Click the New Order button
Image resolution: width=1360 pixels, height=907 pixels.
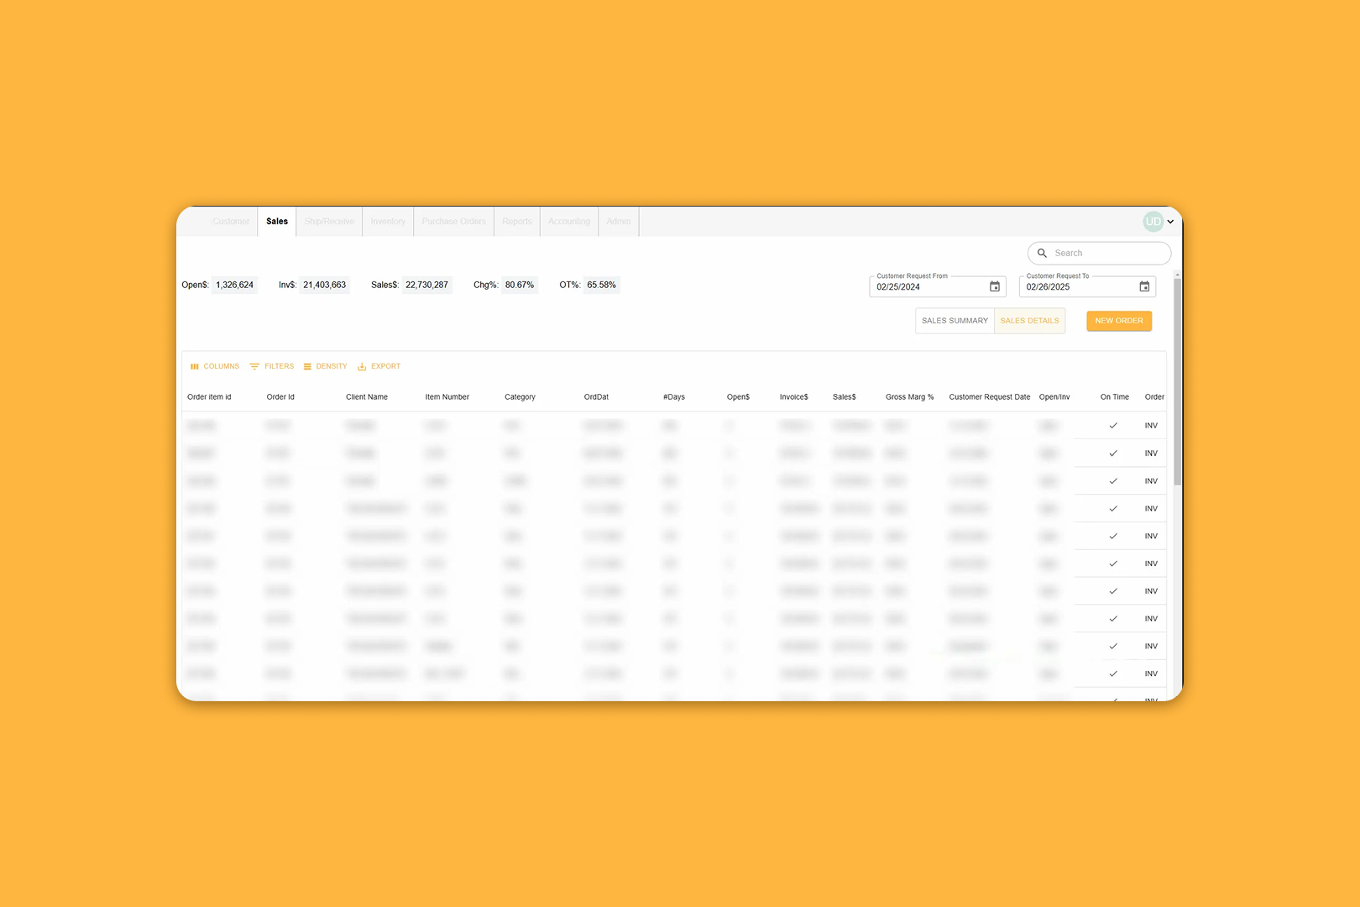1119,321
